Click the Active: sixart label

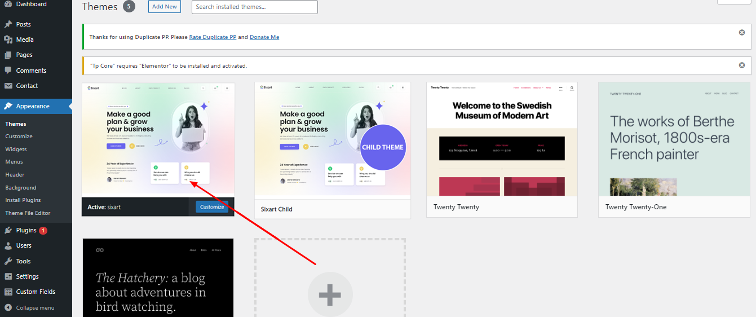click(x=104, y=207)
